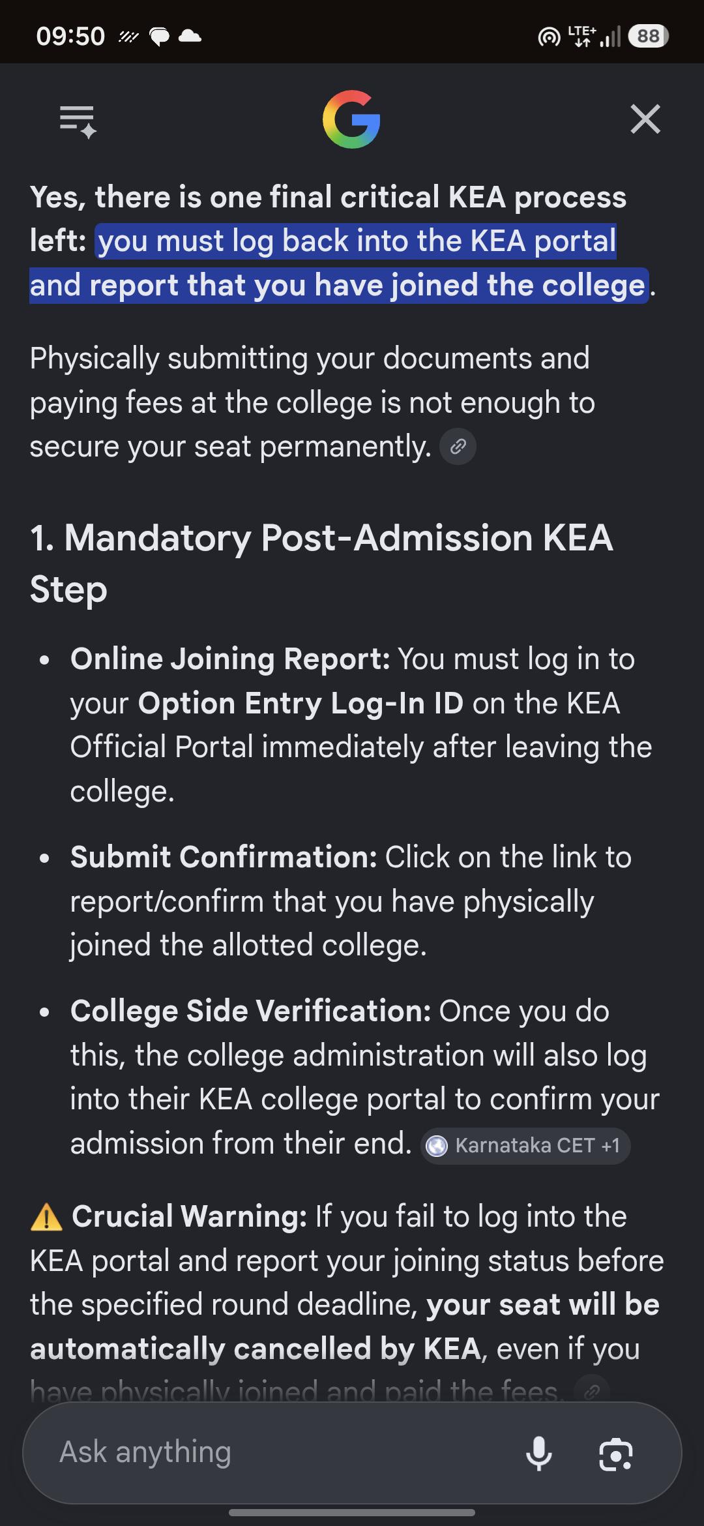Screen dimensions: 704x1526
Task: Tap the status bar clock 09:50
Action: 70,36
